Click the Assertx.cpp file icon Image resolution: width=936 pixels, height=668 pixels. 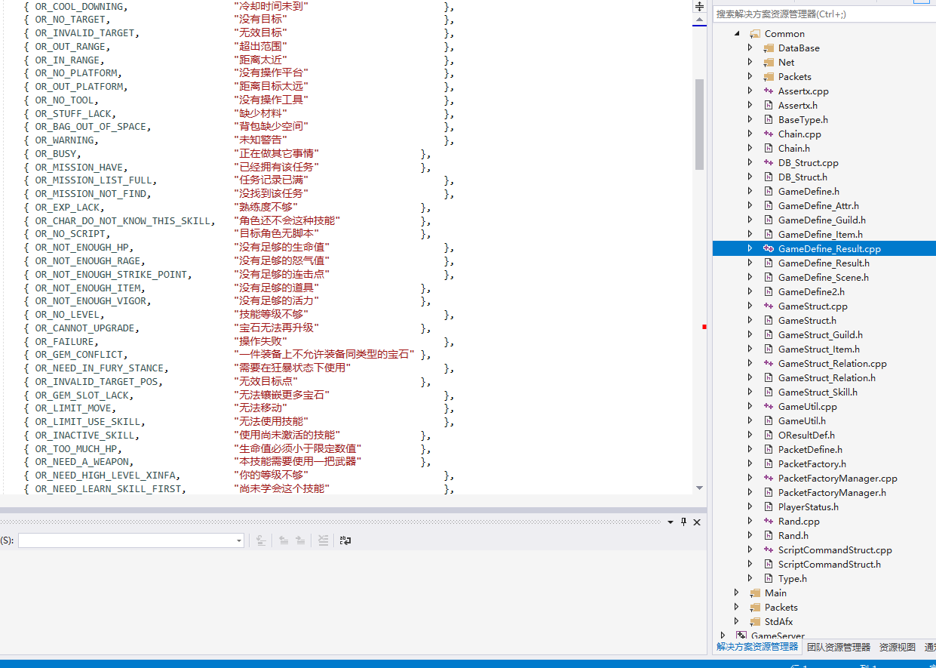coord(769,91)
